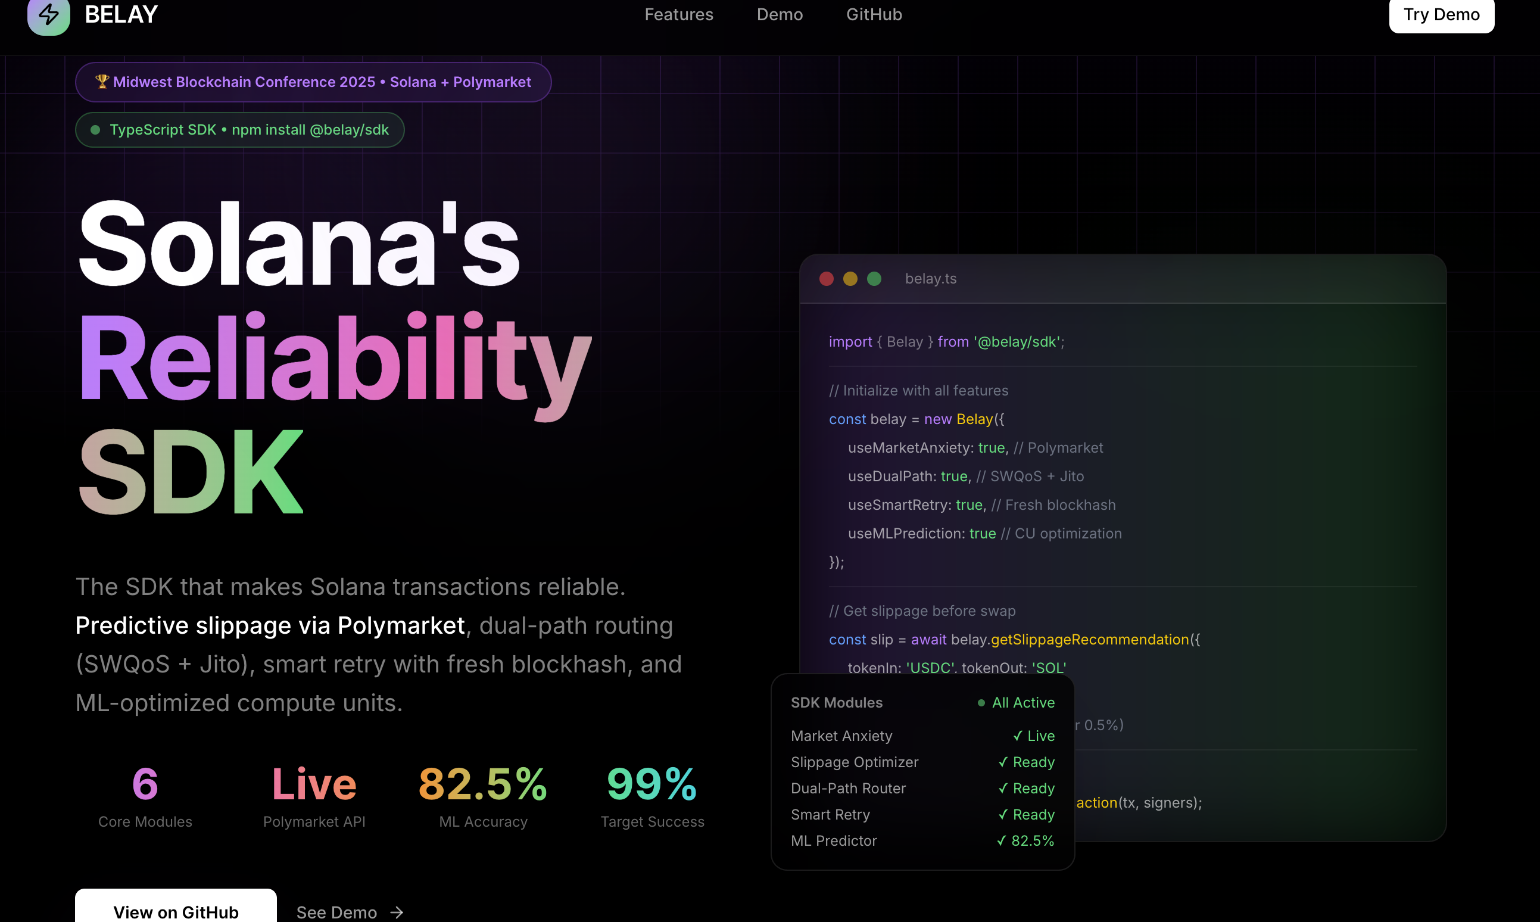Select the belay.ts file tab label
Screen dimensions: 1540x922
[930, 279]
